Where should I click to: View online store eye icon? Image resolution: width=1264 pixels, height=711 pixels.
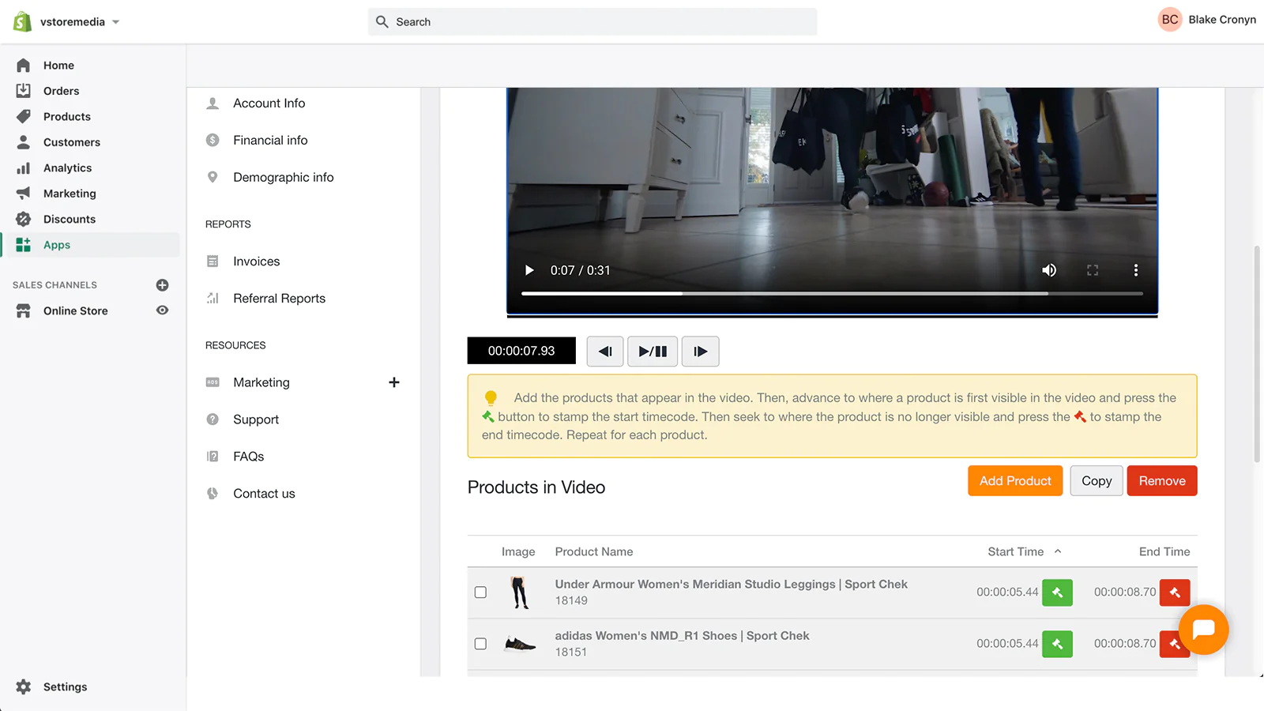tap(162, 310)
